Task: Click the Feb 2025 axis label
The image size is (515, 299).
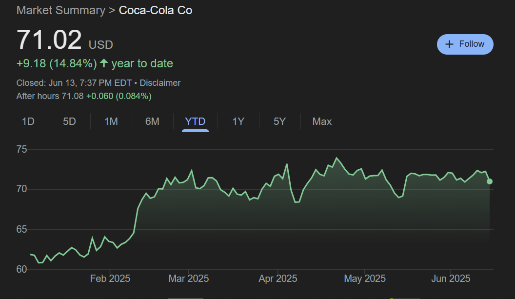Action: 110,279
